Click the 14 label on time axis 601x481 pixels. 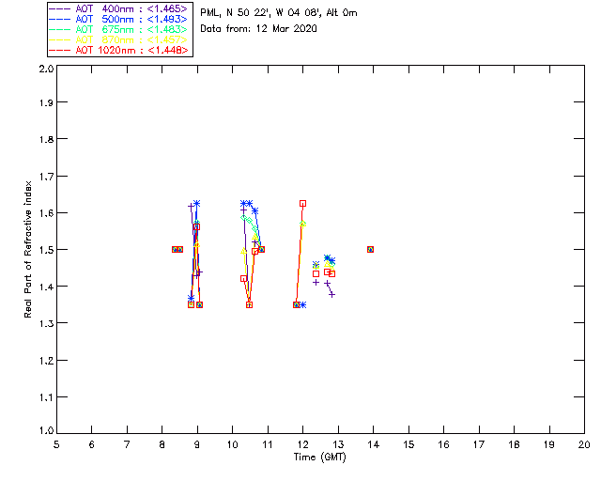(x=374, y=444)
